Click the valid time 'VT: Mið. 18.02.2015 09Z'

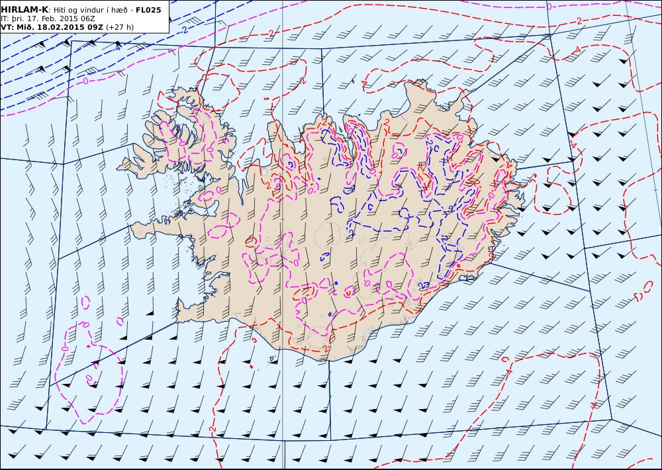(52, 27)
